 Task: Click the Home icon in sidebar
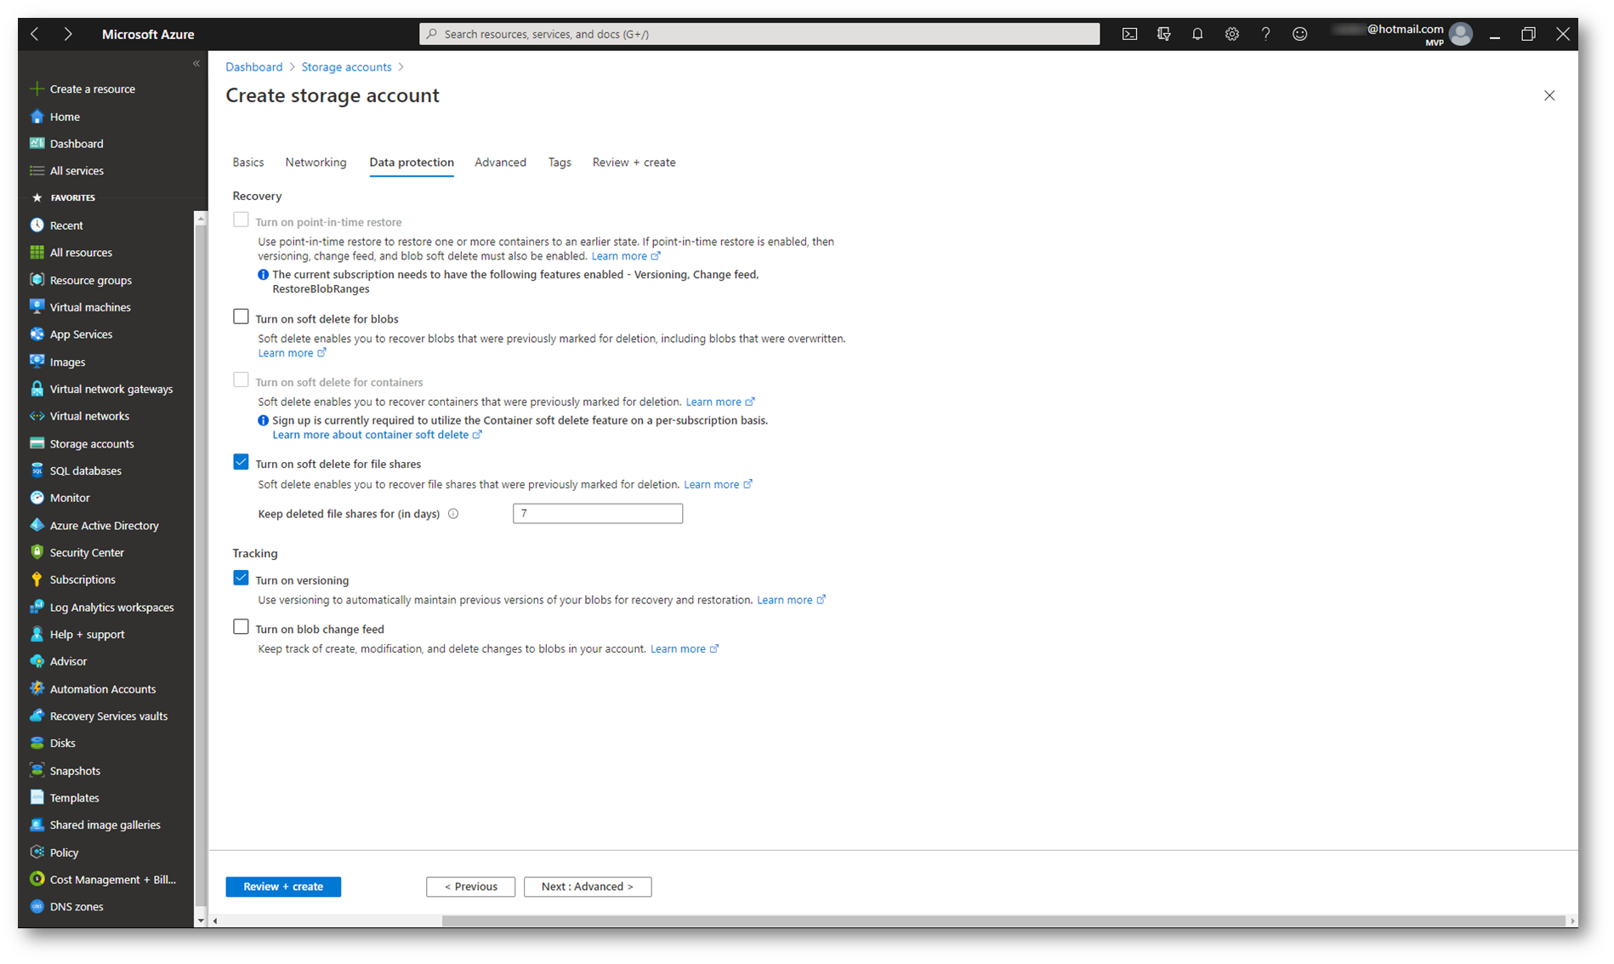tap(37, 117)
